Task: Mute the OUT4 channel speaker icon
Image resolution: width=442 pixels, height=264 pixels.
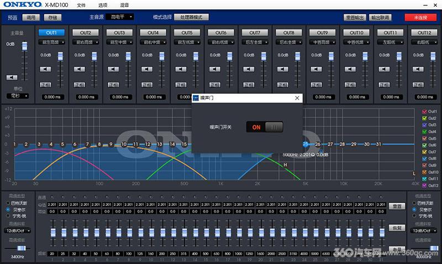Action: [x=147, y=69]
